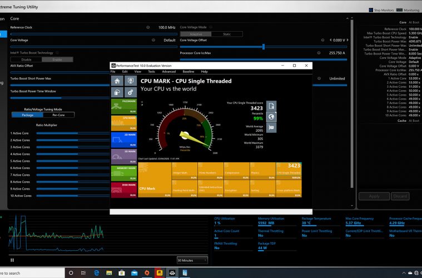
Task: Rerun the CPU Single Threaded test tile
Action: pos(289,171)
